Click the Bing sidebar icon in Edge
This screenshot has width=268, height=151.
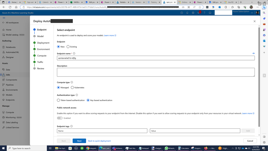tap(264, 7)
